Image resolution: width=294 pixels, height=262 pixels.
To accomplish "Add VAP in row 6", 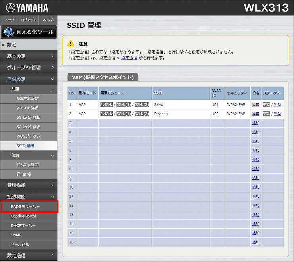I will [x=255, y=150].
